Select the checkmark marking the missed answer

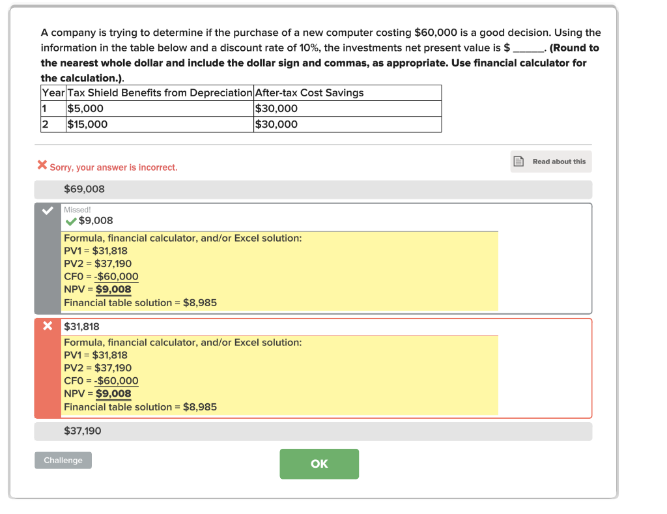click(x=46, y=210)
